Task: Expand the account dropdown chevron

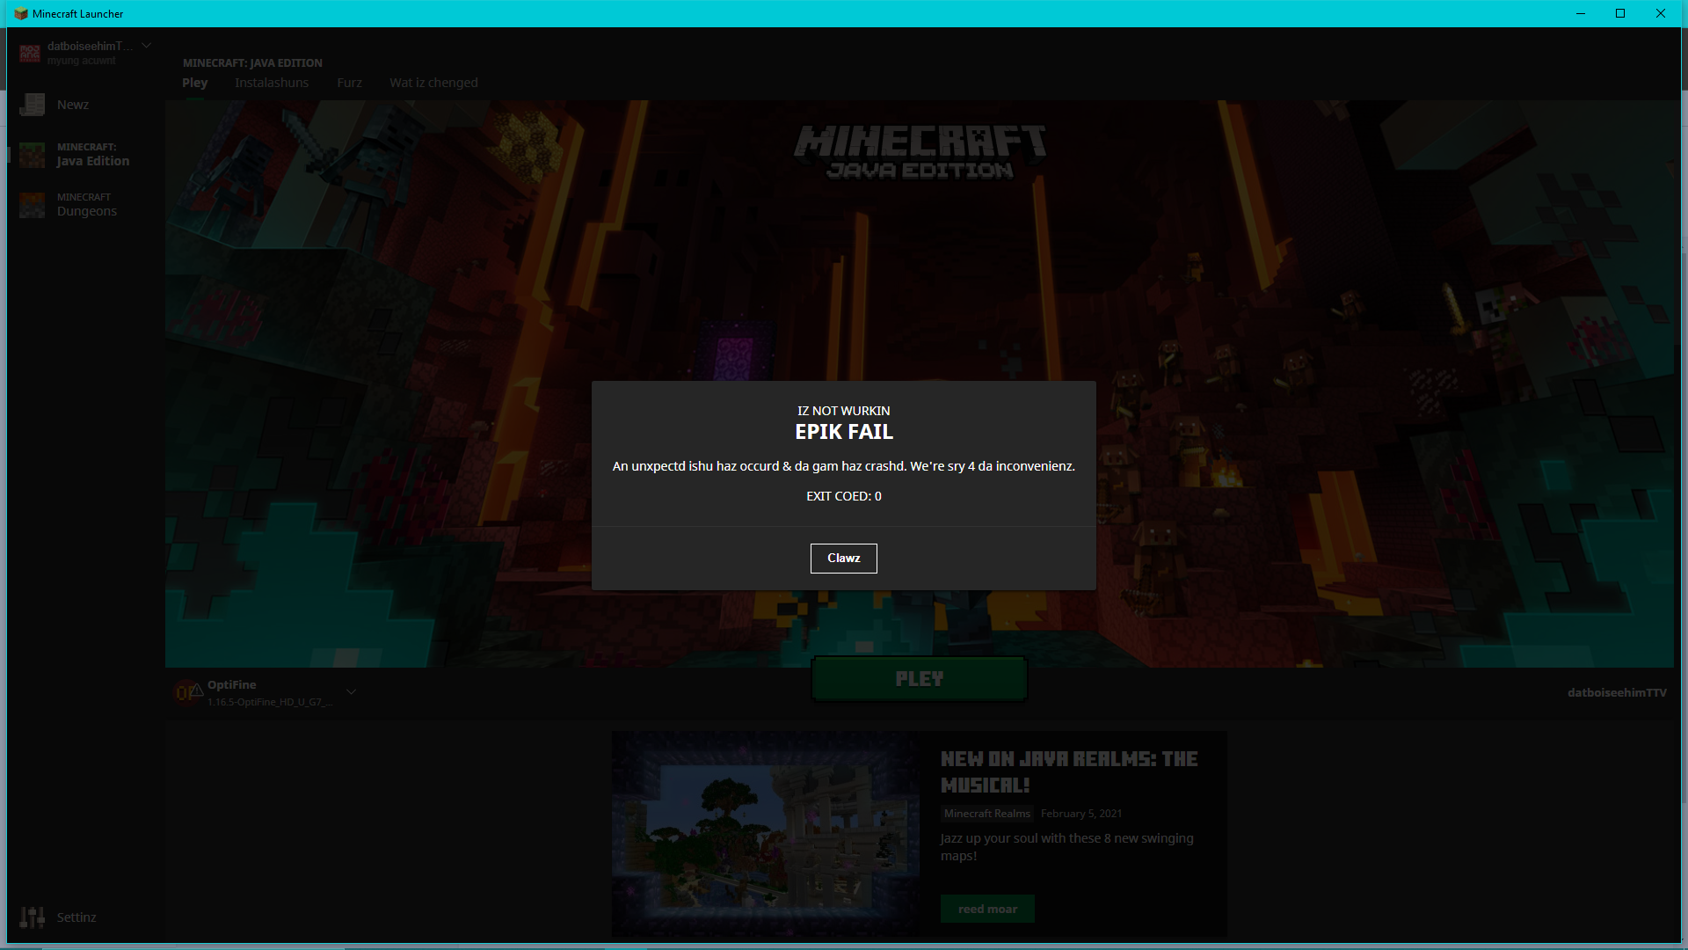Action: [x=147, y=46]
